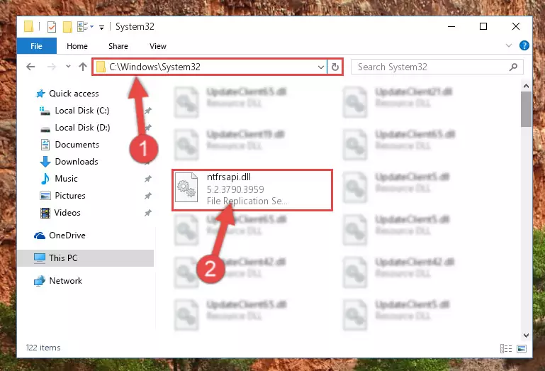Click the pin icon next to Videos
545x371 pixels.
pyautogui.click(x=148, y=213)
